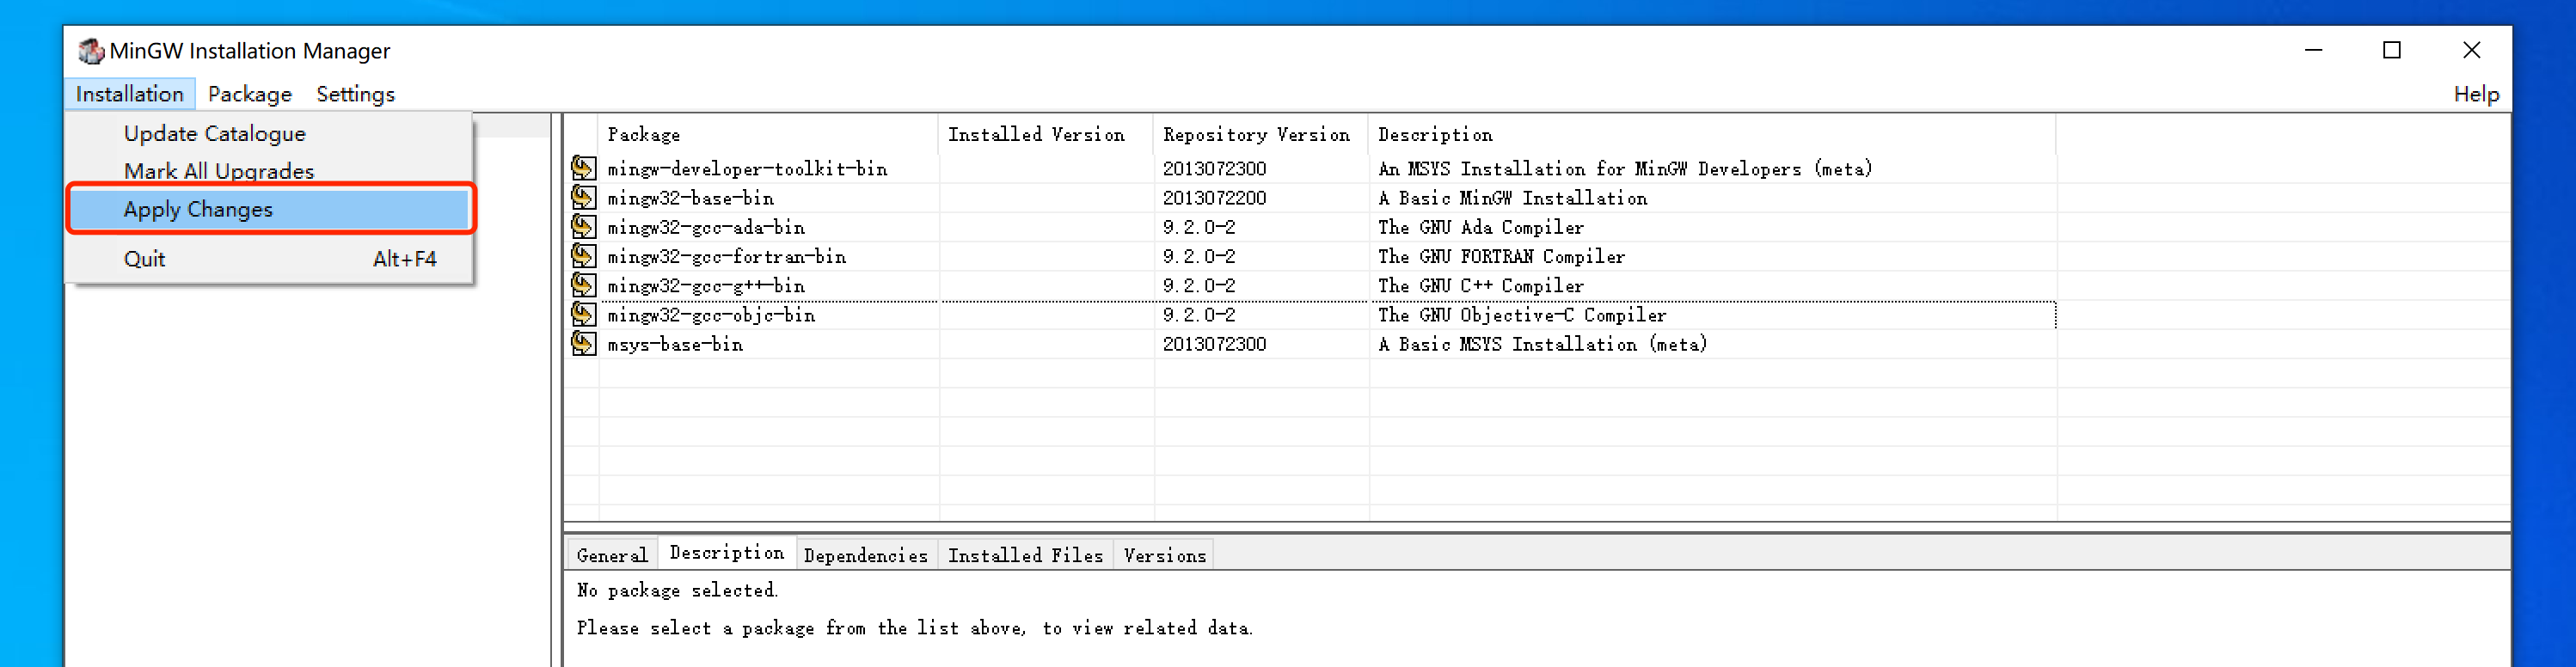The height and width of the screenshot is (667, 2576).
Task: Toggle mark icon for mingw32-gcc-objc-bin
Action: click(x=583, y=314)
